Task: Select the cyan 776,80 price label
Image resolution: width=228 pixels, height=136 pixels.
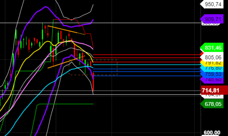Action: [x=212, y=68]
